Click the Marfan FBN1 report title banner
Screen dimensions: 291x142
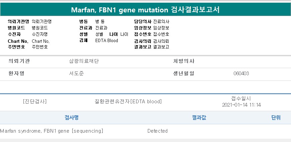point(145,9)
